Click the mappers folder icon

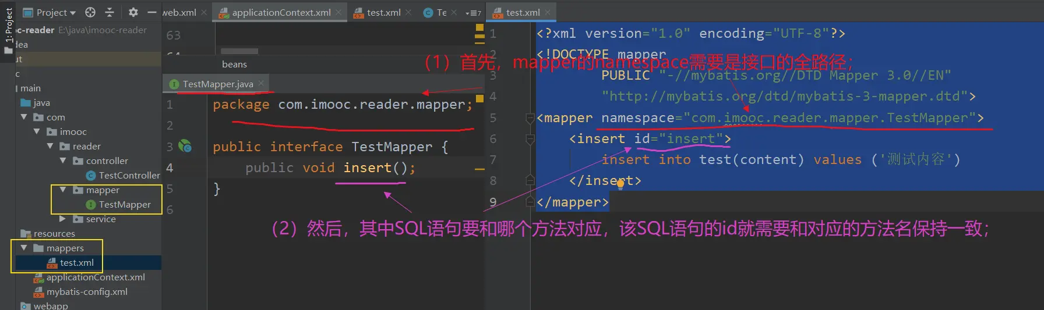38,248
